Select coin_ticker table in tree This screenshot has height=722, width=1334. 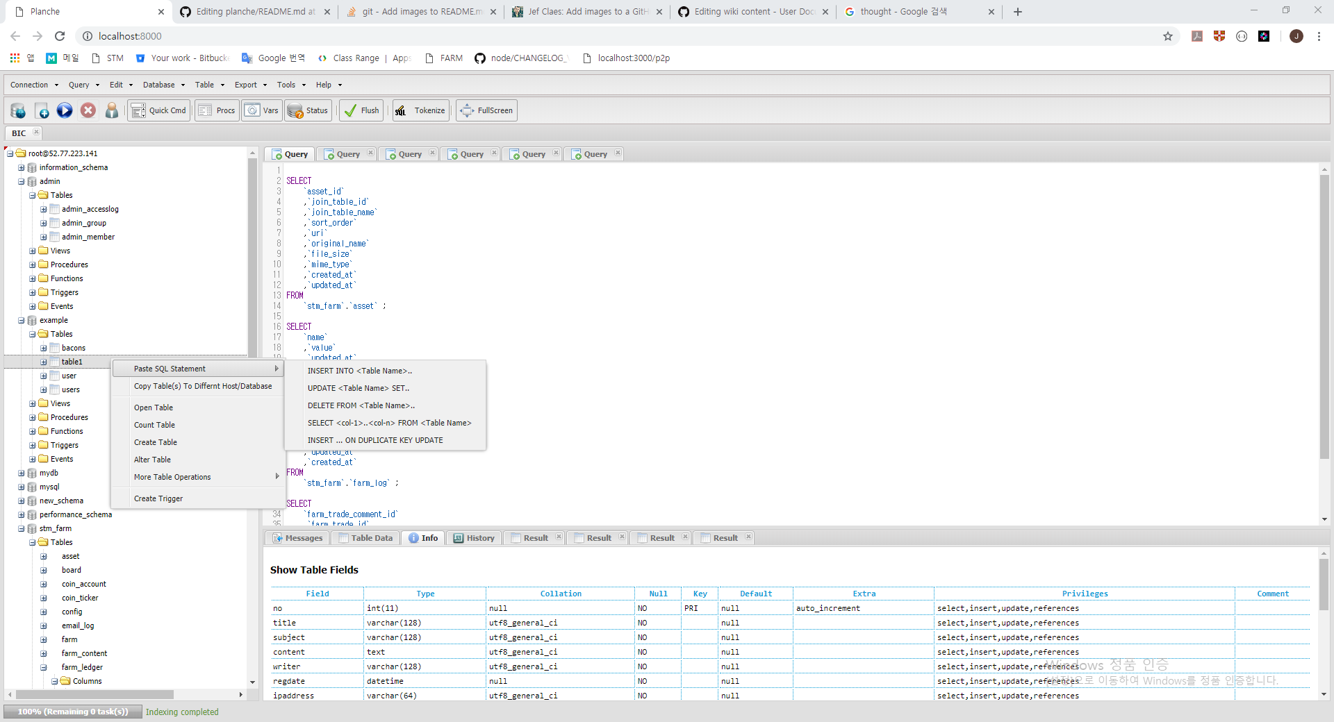[x=80, y=598]
